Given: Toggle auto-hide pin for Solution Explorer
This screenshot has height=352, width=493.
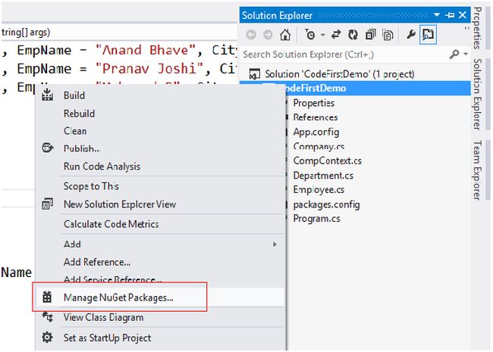Looking at the screenshot, I should tap(450, 15).
